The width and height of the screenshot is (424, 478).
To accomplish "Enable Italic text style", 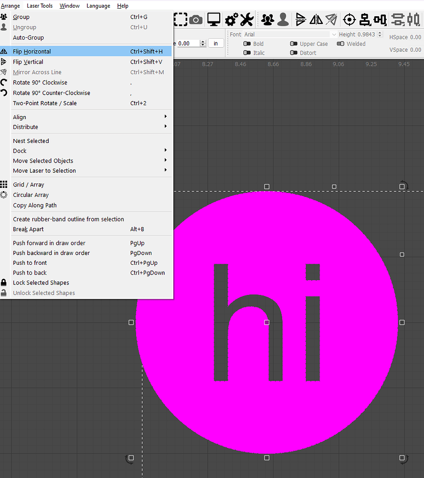I will point(248,53).
